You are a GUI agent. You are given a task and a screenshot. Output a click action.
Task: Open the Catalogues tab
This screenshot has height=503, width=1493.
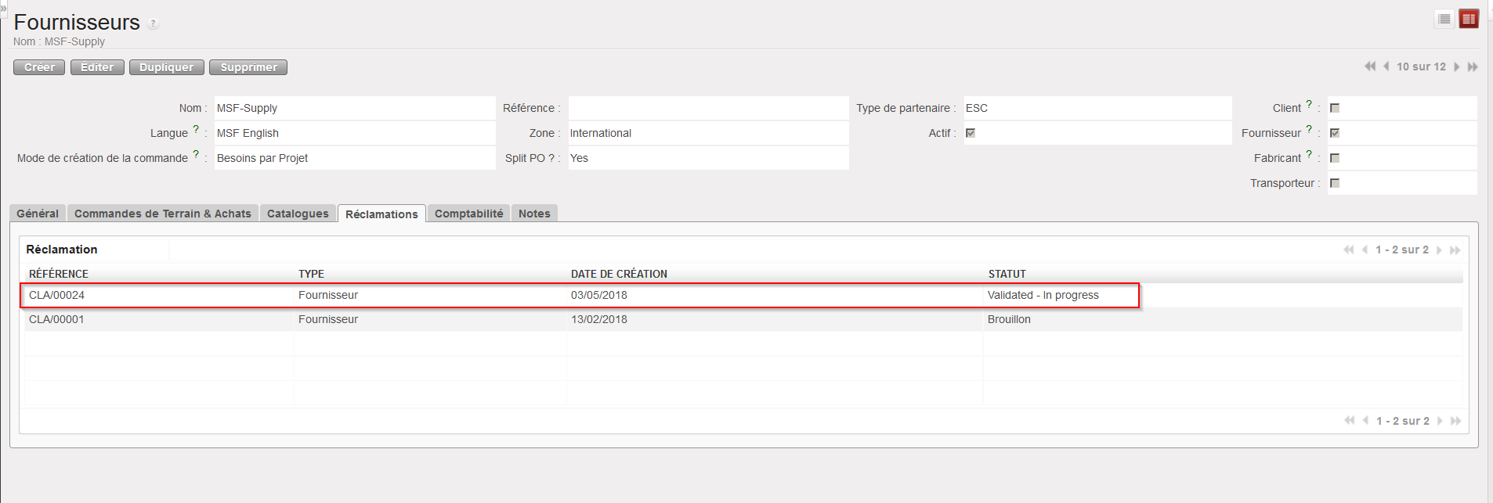coord(298,214)
